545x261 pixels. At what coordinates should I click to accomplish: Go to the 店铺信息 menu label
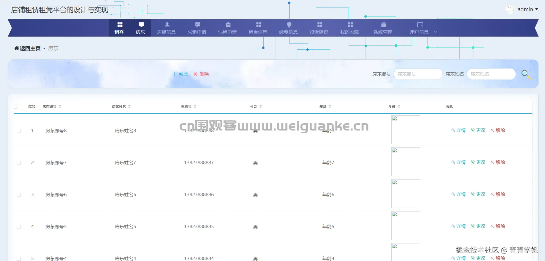[x=166, y=32]
